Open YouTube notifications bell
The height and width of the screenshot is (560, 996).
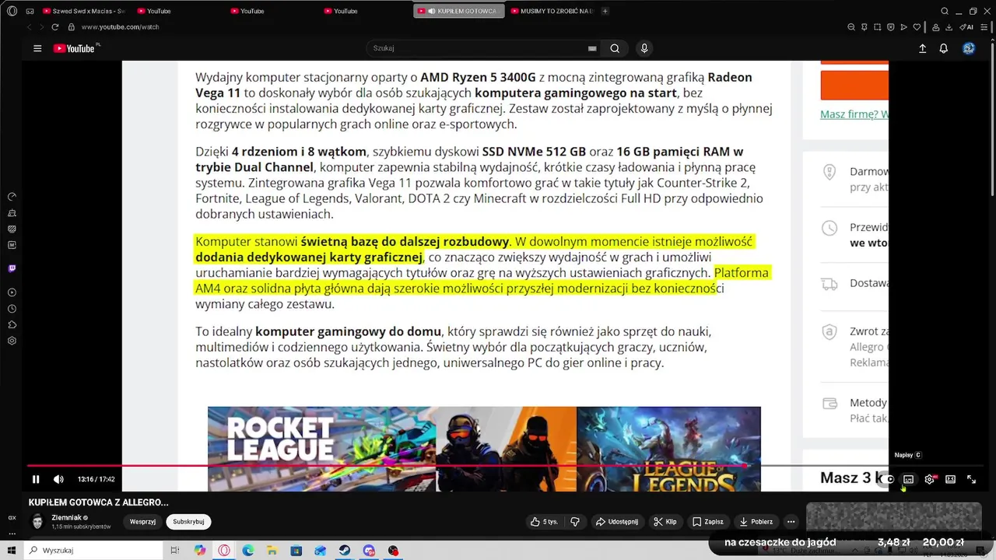click(x=943, y=48)
